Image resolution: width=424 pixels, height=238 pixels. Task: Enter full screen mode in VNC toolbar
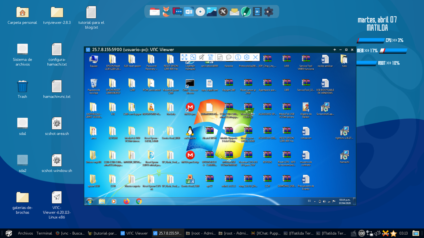tap(185, 57)
